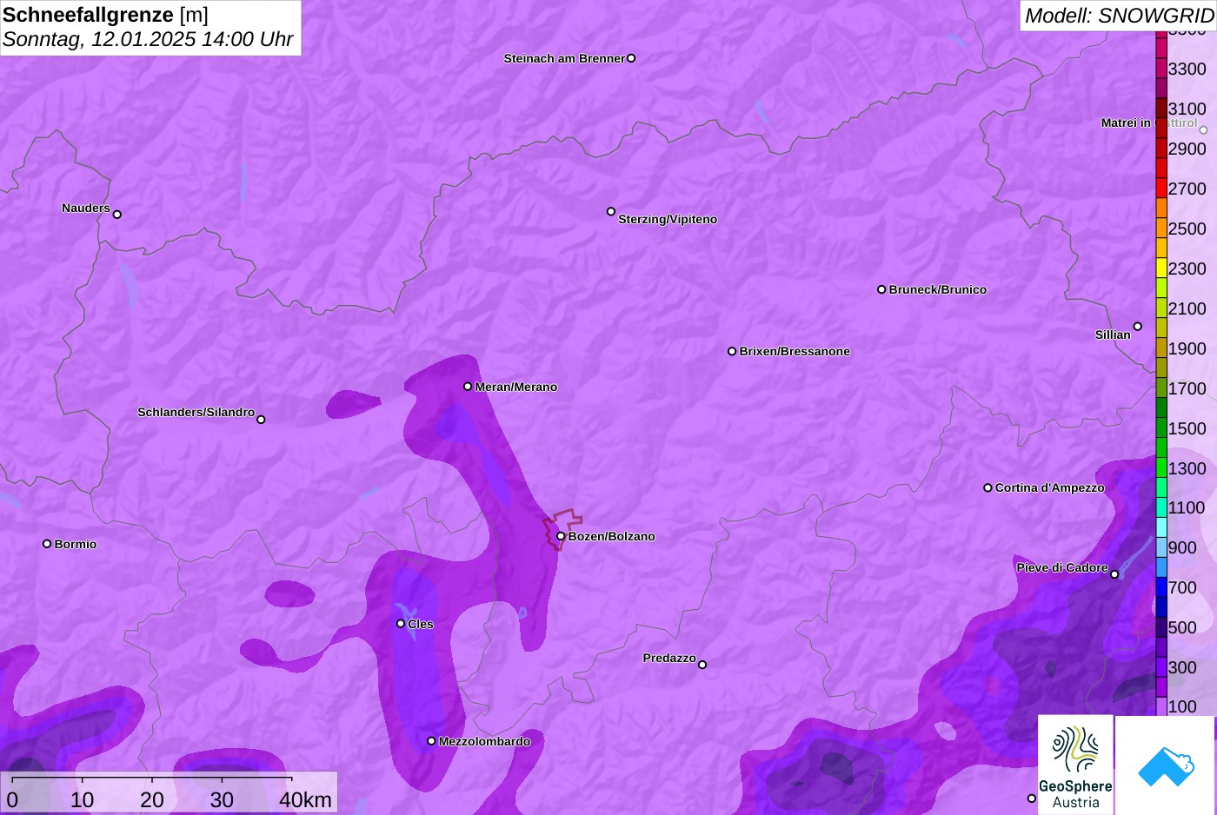The height and width of the screenshot is (815, 1217).
Task: Click the Nauders marker dot
Action: tap(117, 215)
